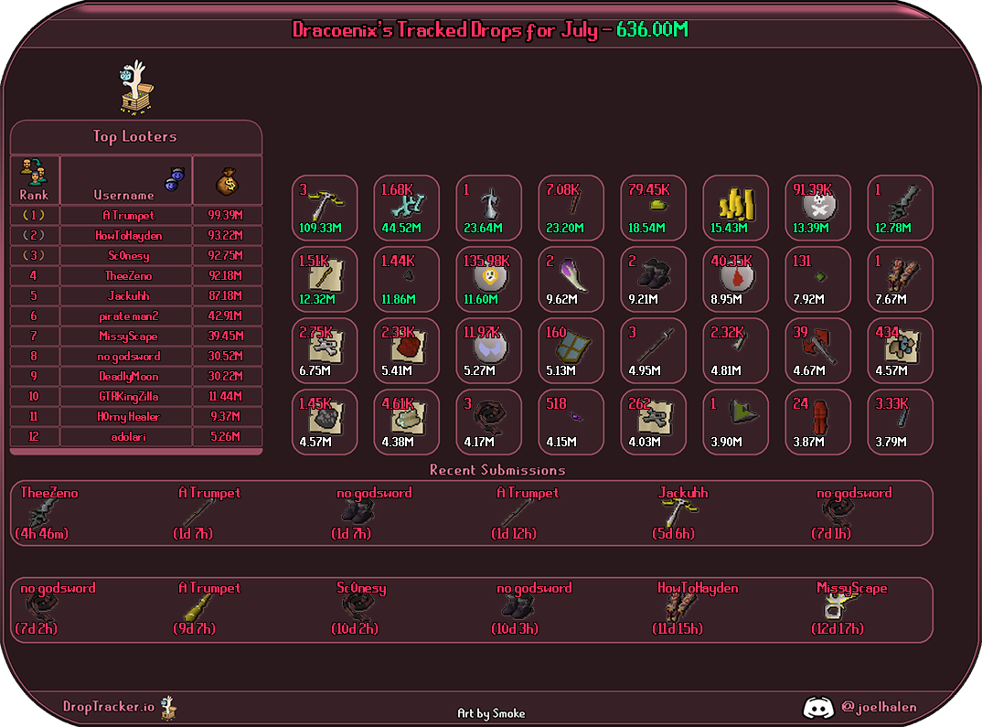Open the DropTracker.io link
982x727 pixels.
click(108, 706)
